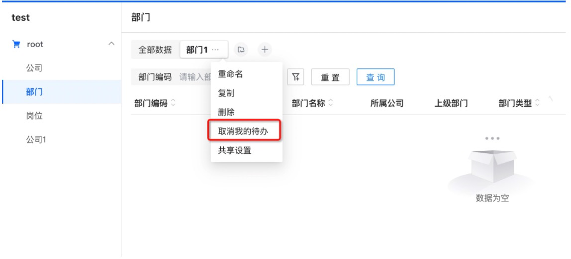Open the 岗位 sidebar item
571x259 pixels.
[34, 116]
